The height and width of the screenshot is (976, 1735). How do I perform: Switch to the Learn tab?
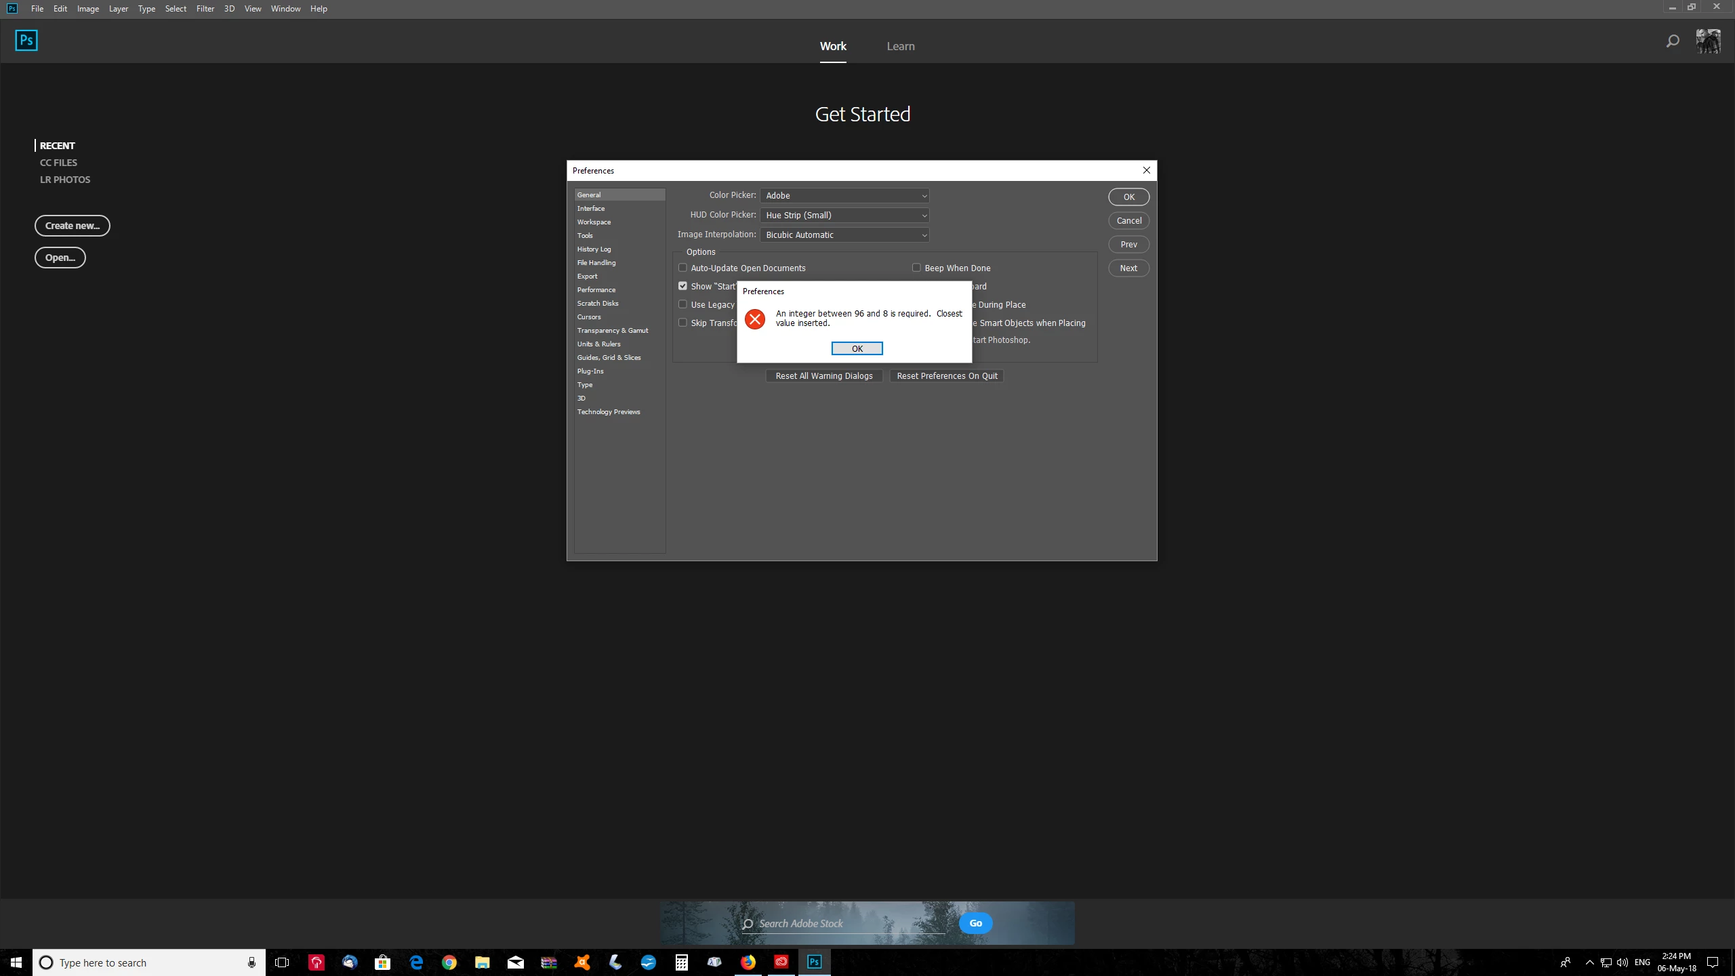tap(900, 46)
